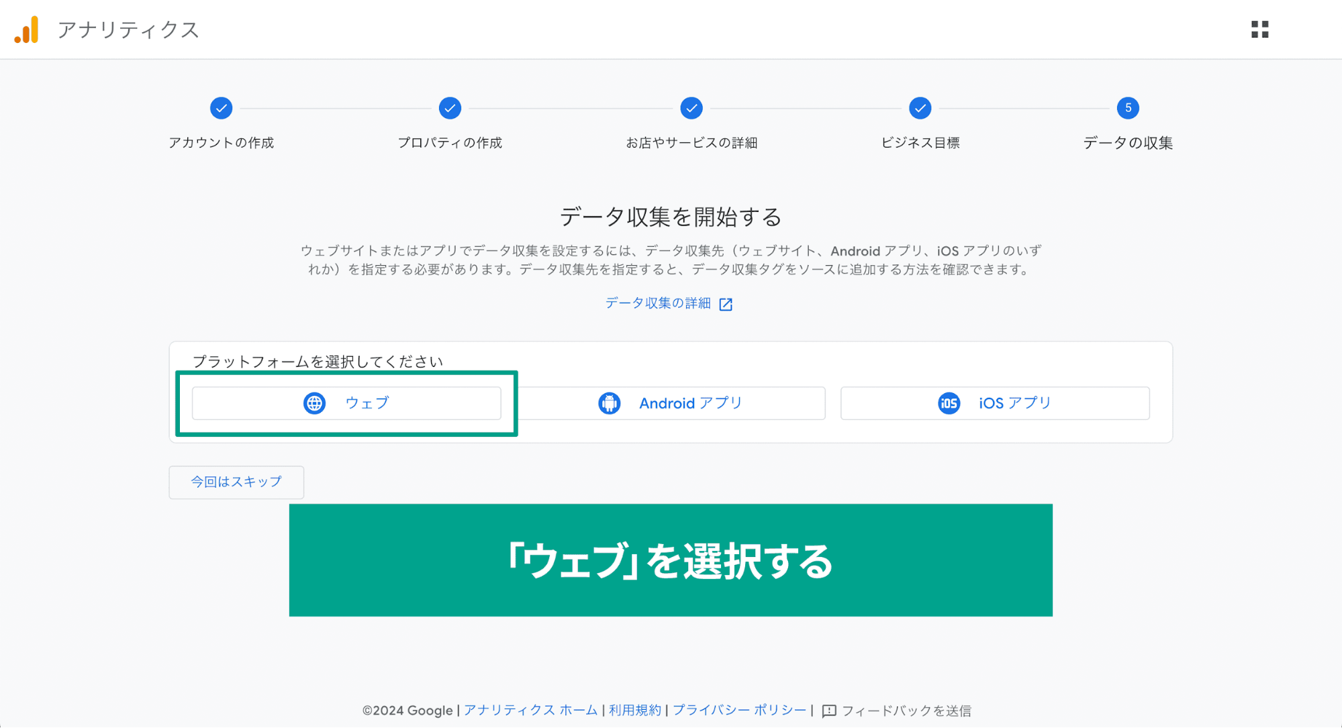Go to the データの収集 step label
The height and width of the screenshot is (728, 1342).
(x=1128, y=143)
